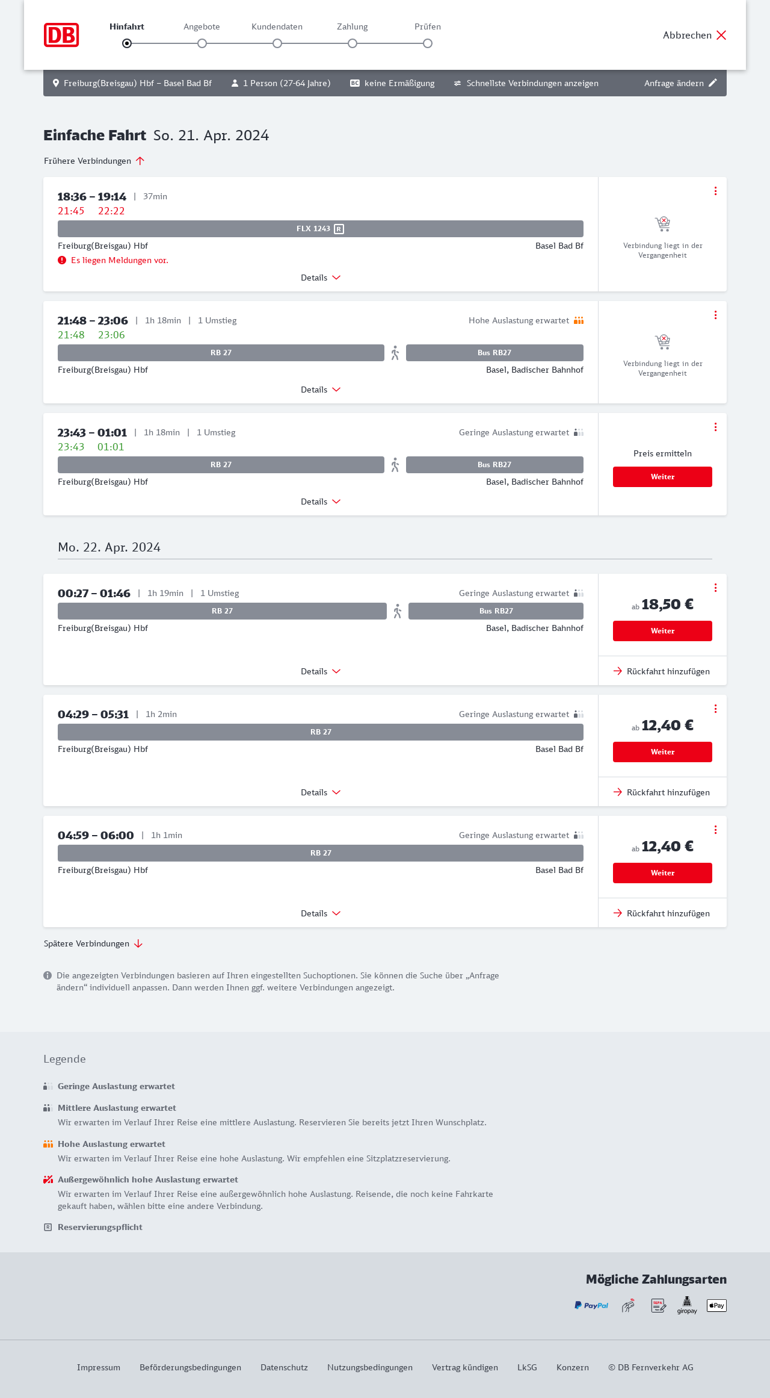The width and height of the screenshot is (770, 1398).
Task: Click the Abbrechen close X icon
Action: point(721,35)
